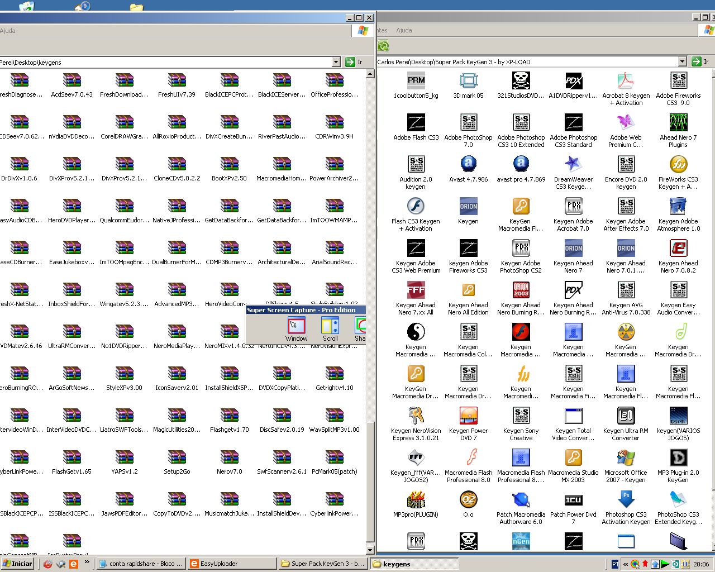This screenshot has width=715, height=572.
Task: Select the Getrightv4.10 archive
Action: coord(335,374)
